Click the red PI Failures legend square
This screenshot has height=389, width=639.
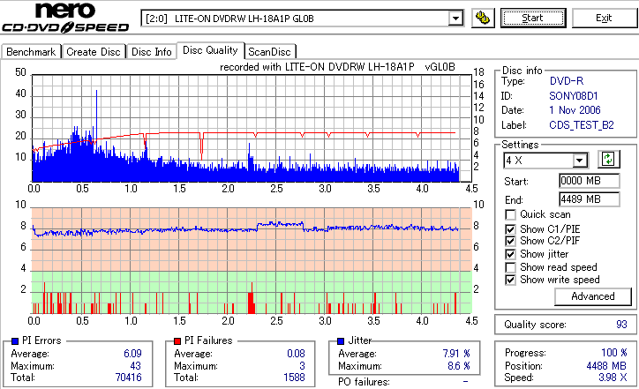click(x=177, y=341)
